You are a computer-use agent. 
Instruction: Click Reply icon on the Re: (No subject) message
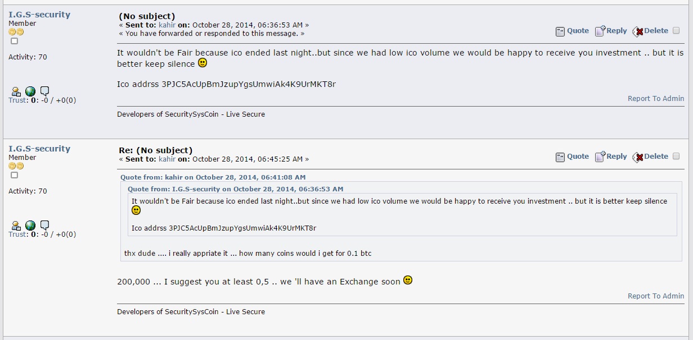click(x=600, y=157)
